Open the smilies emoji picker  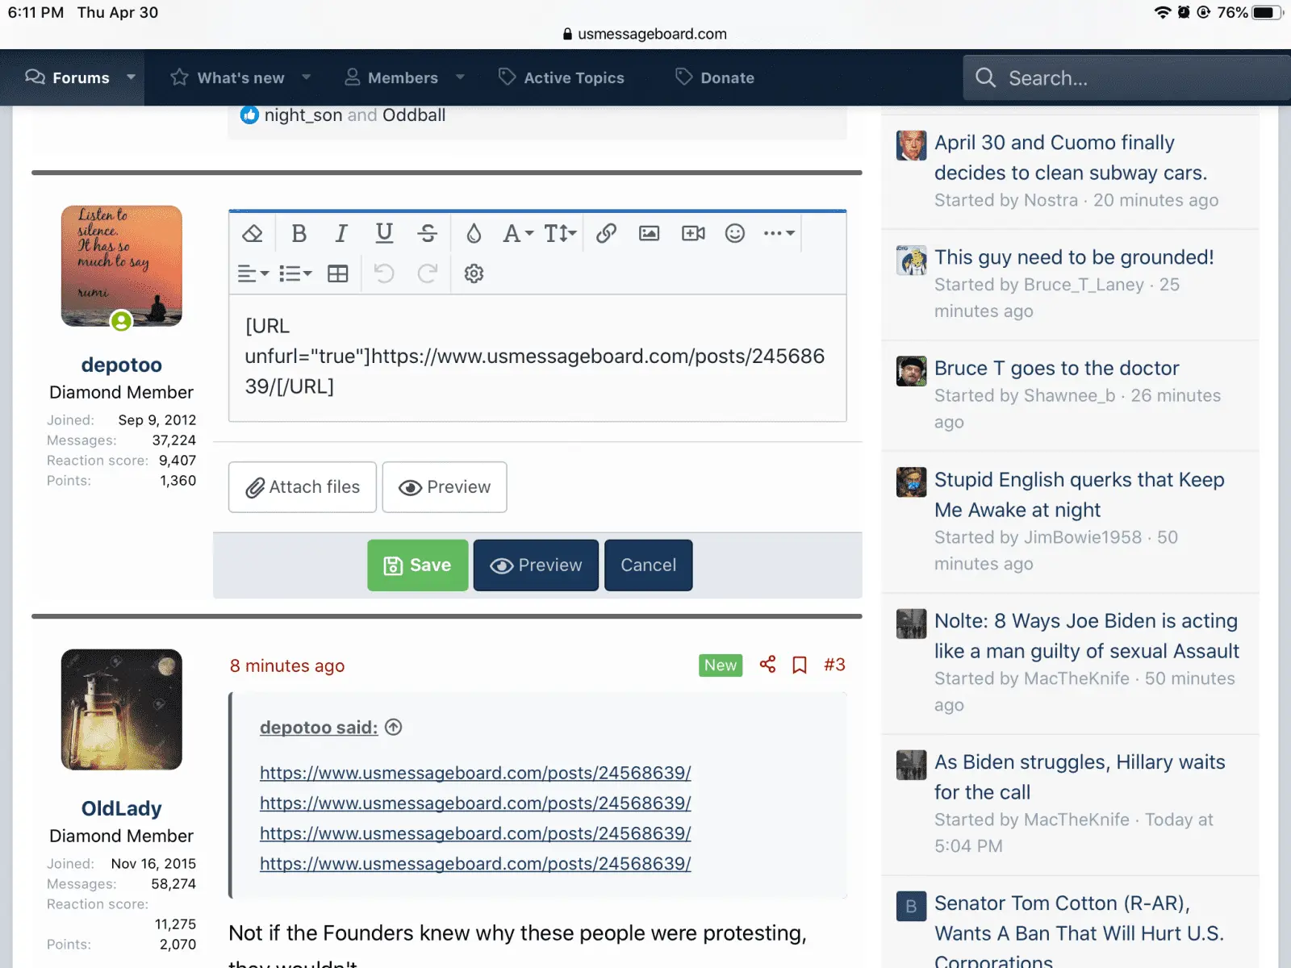click(734, 234)
